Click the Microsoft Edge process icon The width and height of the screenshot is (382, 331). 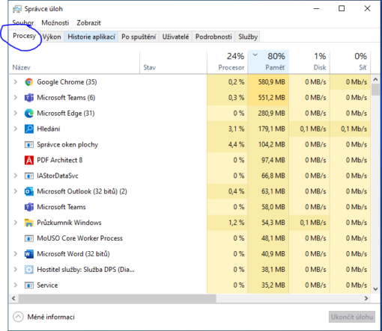[29, 114]
